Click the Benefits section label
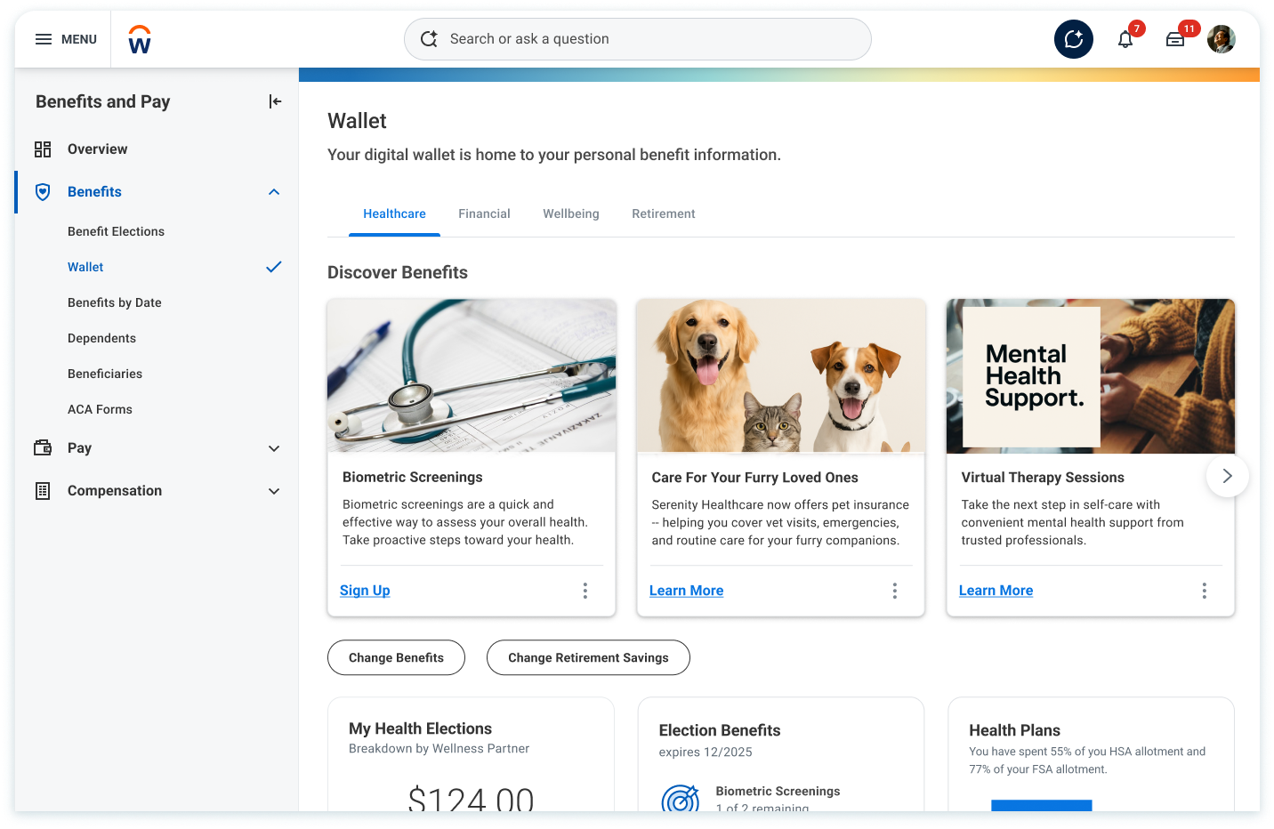The height and width of the screenshot is (829, 1274). click(94, 192)
